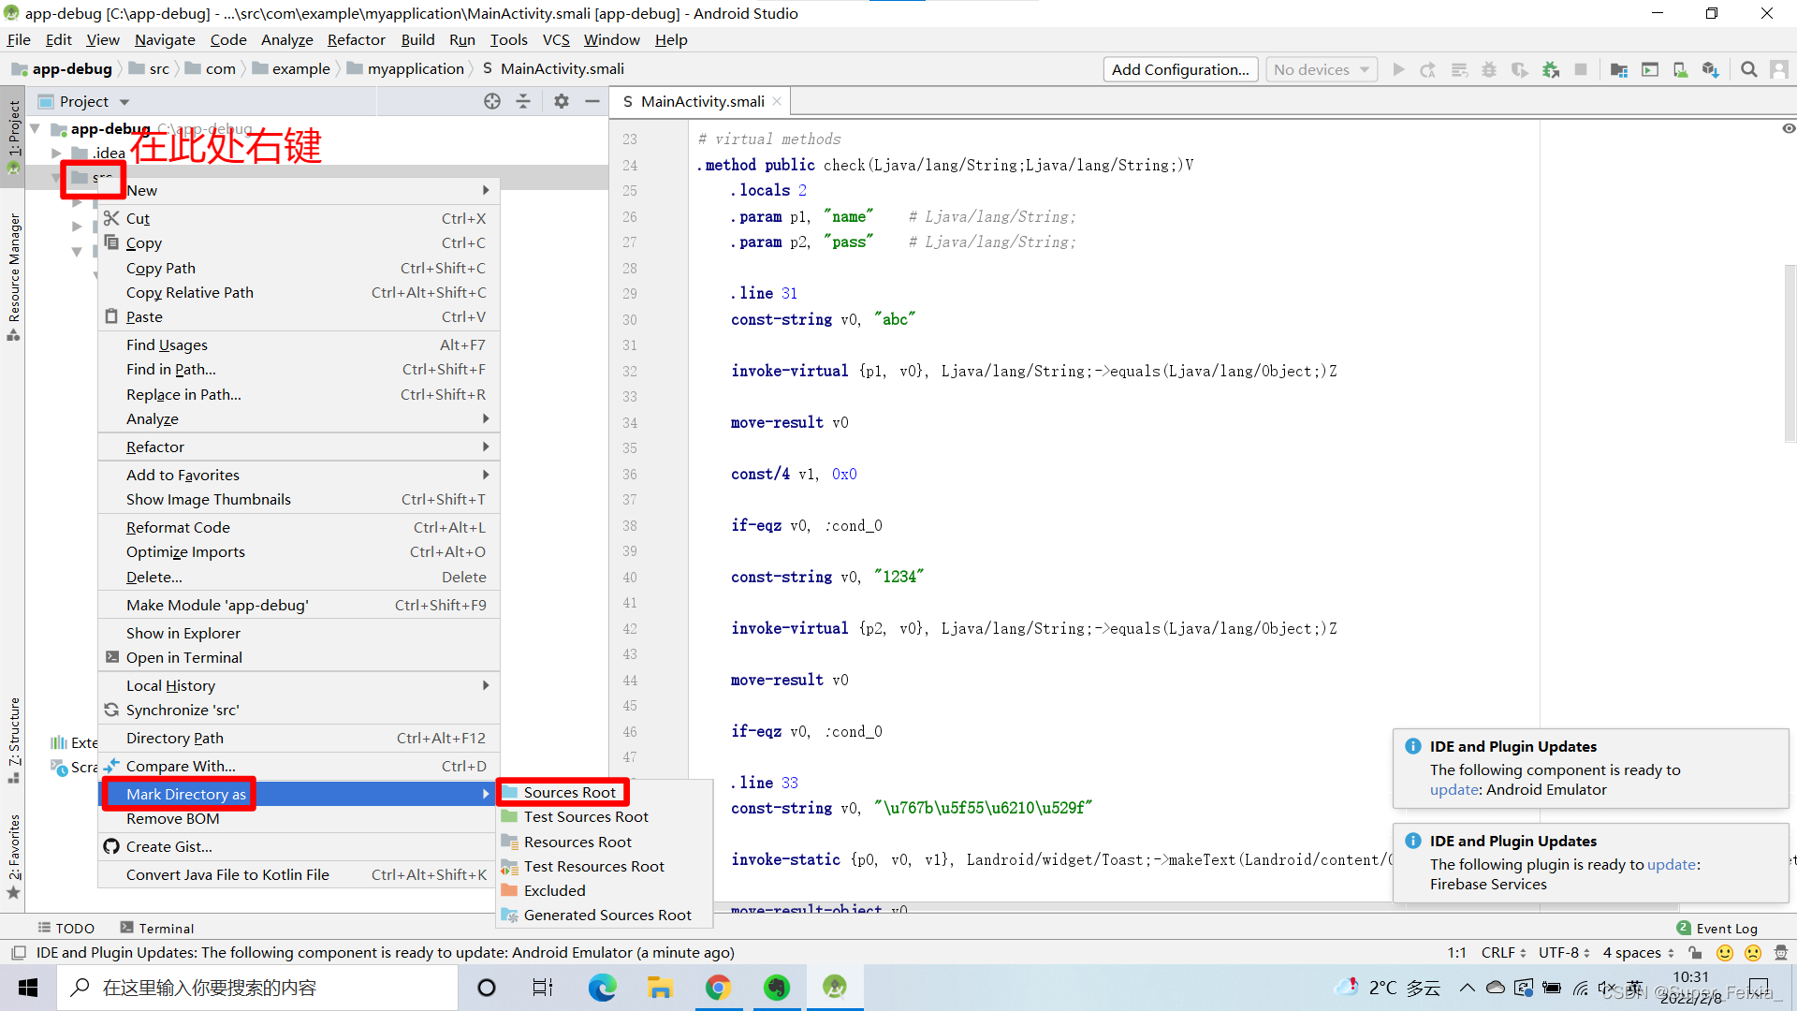
Task: Launch Microsoft Edge from the taskbar
Action: pos(602,988)
